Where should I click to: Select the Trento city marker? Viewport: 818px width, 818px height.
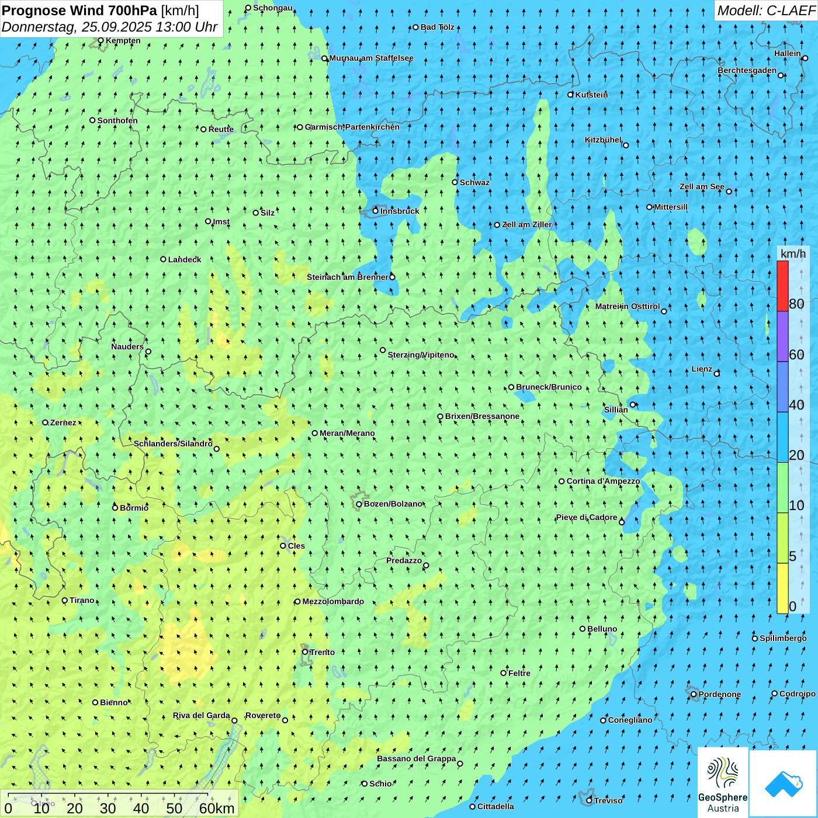pos(305,652)
